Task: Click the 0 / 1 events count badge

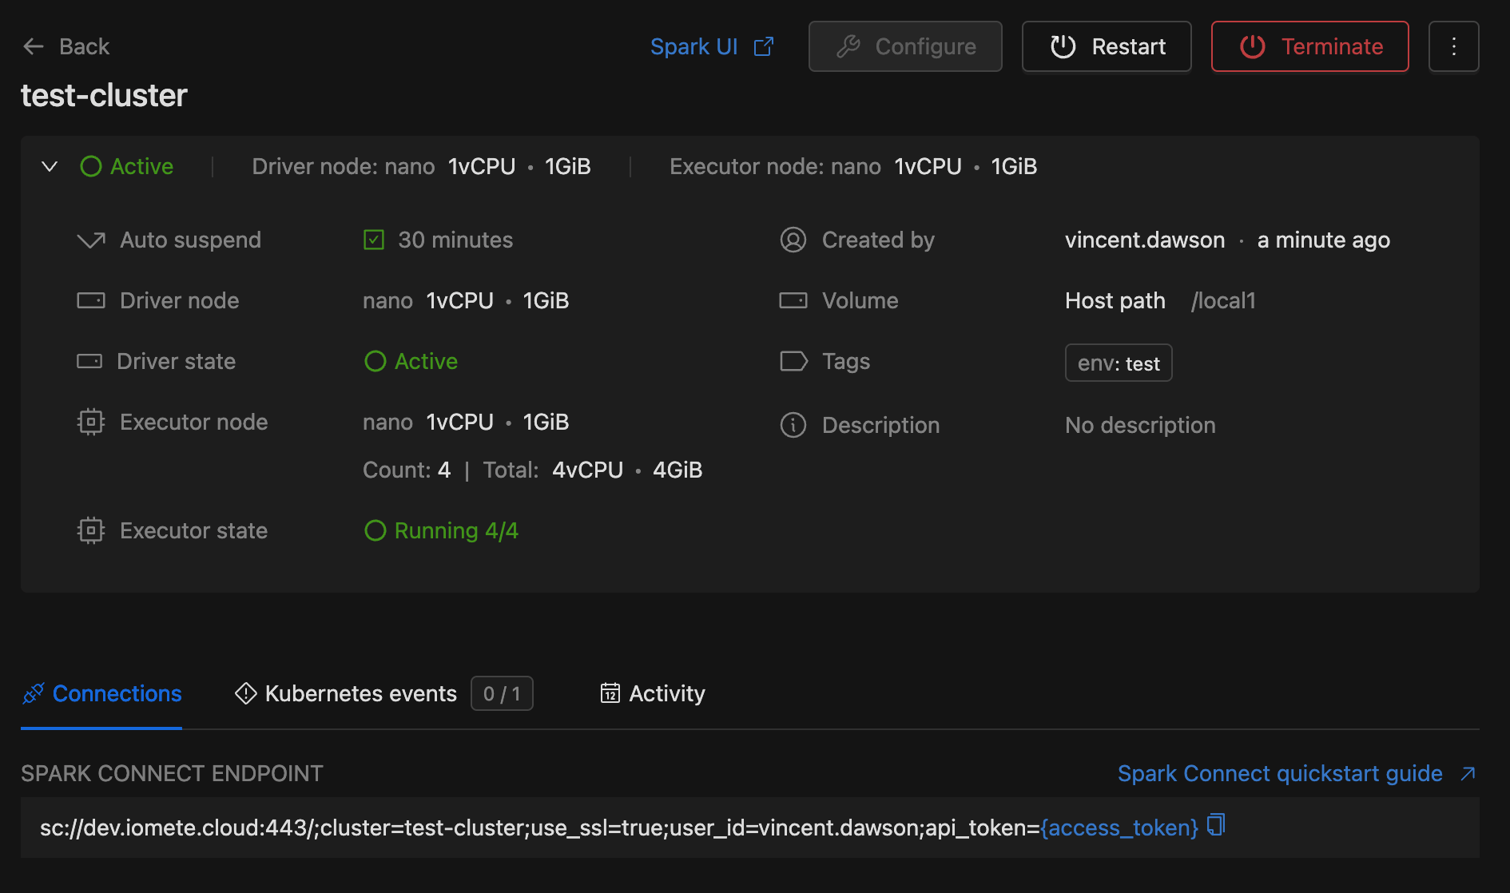Action: pos(502,693)
